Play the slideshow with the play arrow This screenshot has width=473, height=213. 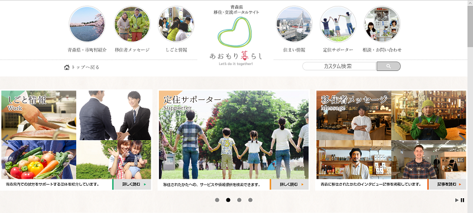(x=456, y=200)
